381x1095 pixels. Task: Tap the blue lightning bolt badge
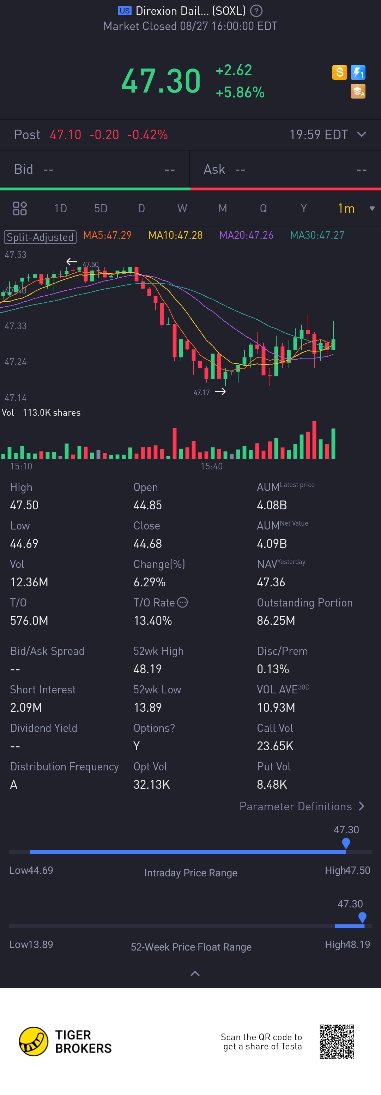coord(358,72)
